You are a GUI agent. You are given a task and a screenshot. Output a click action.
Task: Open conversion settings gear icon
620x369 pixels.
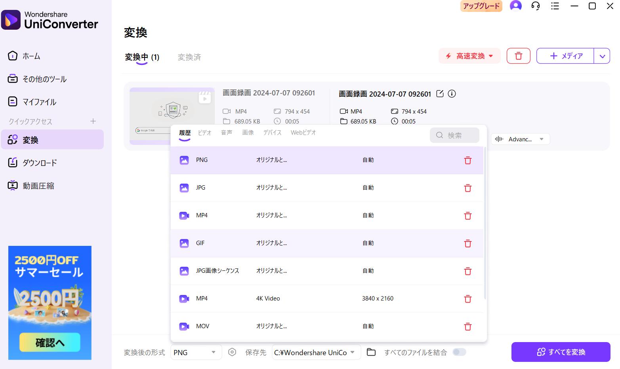(232, 352)
